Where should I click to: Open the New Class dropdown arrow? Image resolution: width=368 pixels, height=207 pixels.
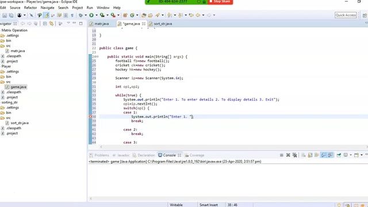(137, 16)
